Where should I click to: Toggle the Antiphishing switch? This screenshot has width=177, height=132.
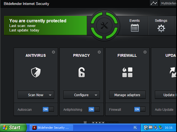pos(94,109)
